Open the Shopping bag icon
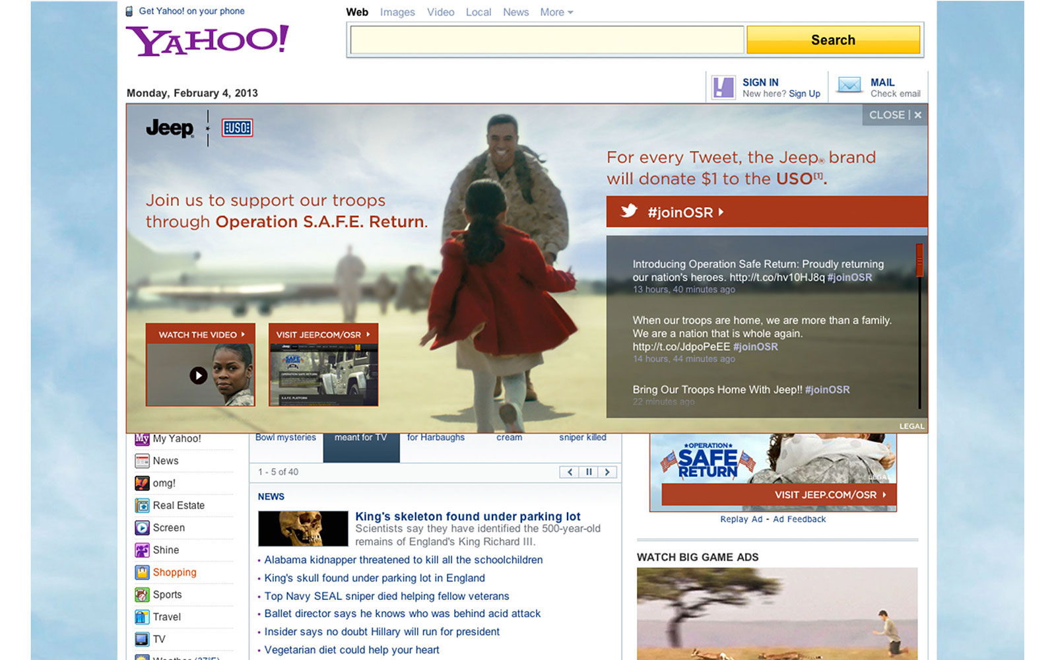 [x=142, y=572]
